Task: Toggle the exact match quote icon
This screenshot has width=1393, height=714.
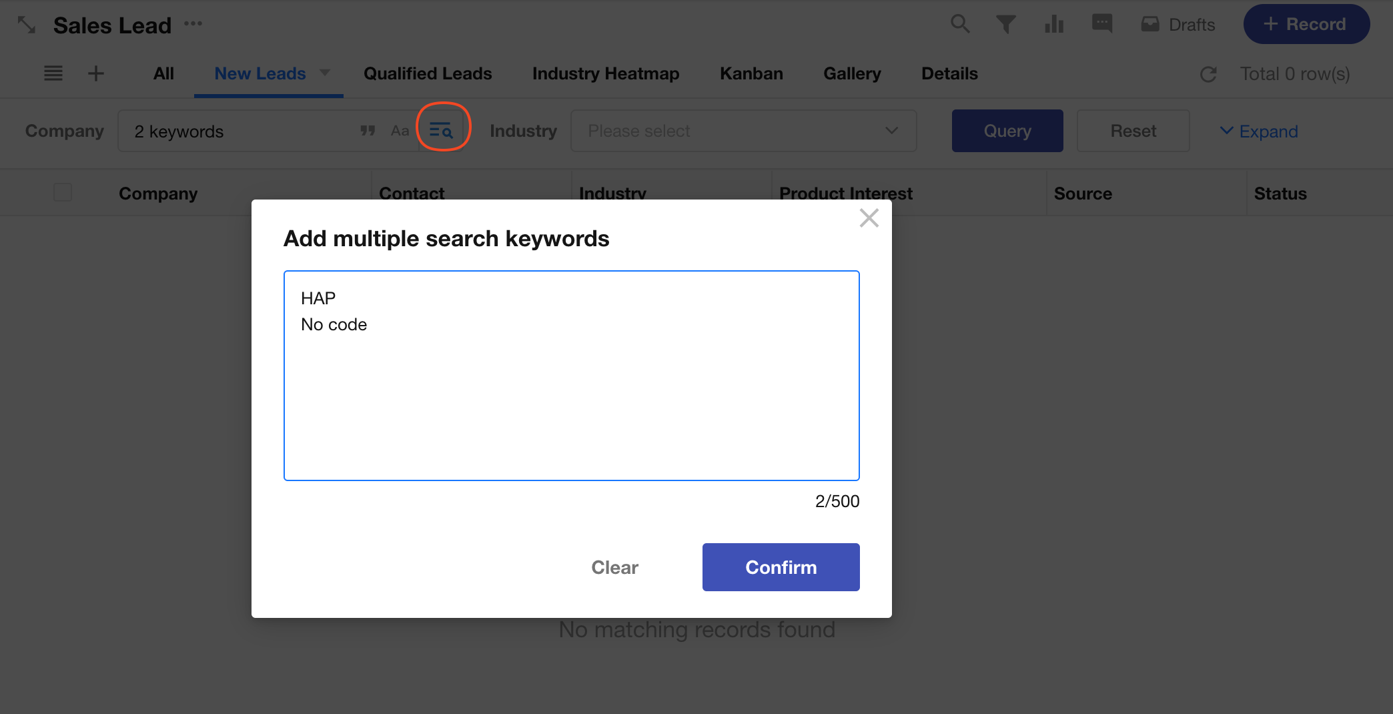Action: (368, 131)
